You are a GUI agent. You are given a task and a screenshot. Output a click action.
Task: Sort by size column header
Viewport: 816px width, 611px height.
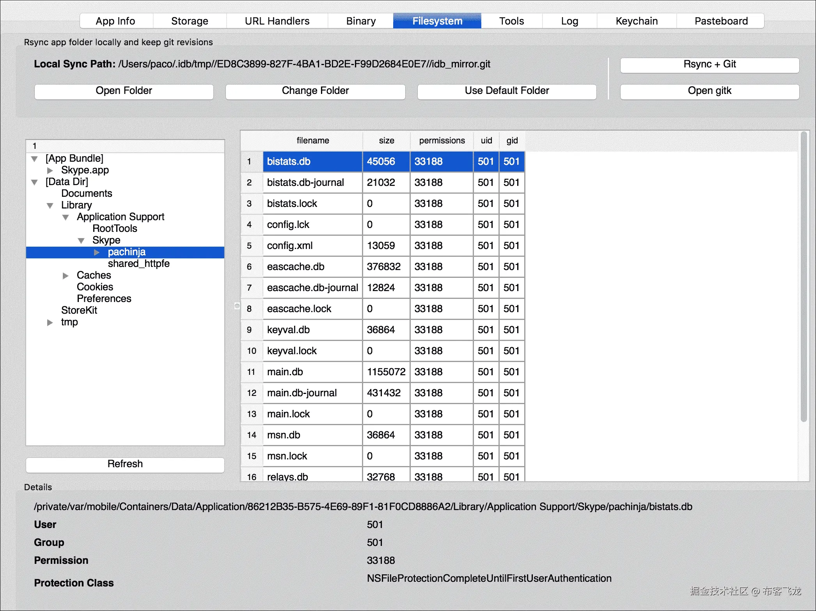click(x=387, y=141)
